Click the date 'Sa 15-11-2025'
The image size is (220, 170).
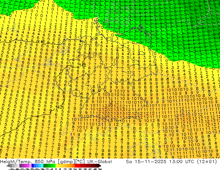[146, 162]
